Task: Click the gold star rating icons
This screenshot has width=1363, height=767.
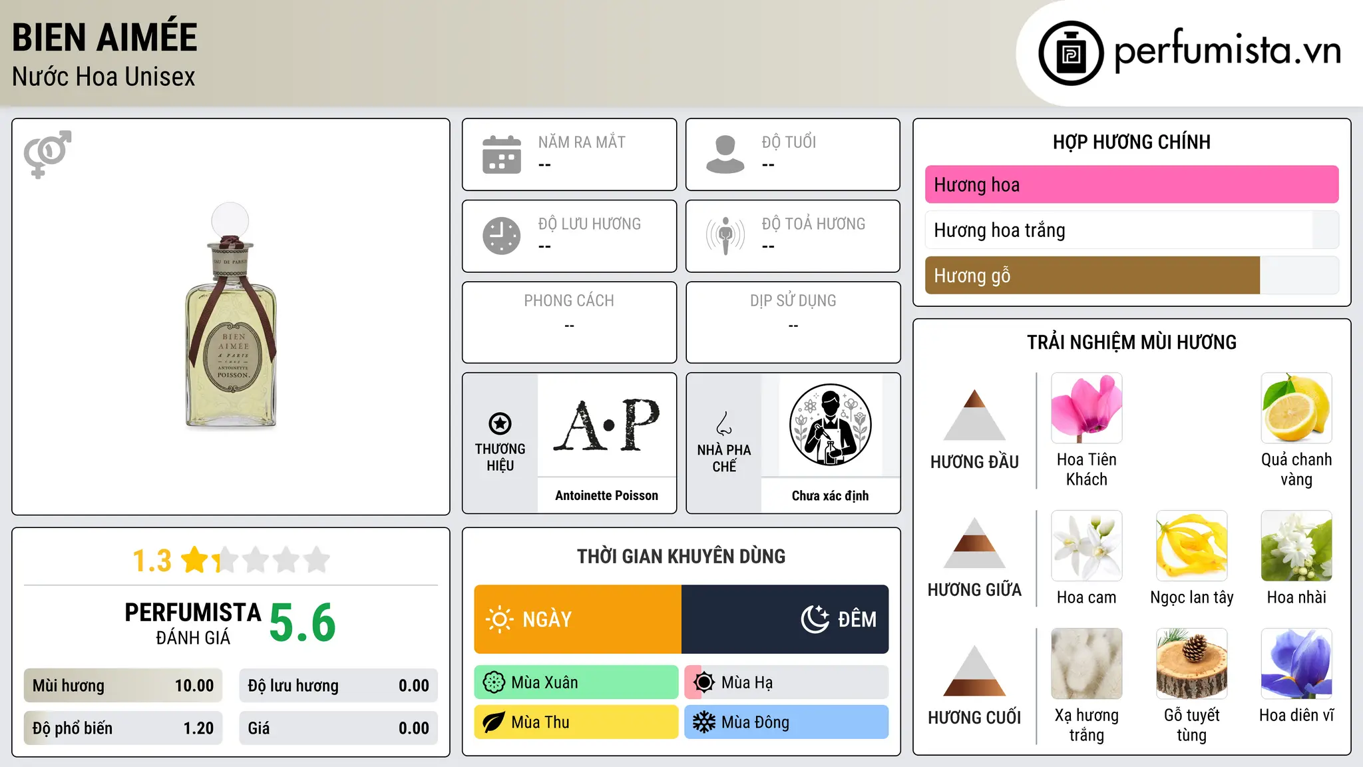Action: pyautogui.click(x=256, y=560)
